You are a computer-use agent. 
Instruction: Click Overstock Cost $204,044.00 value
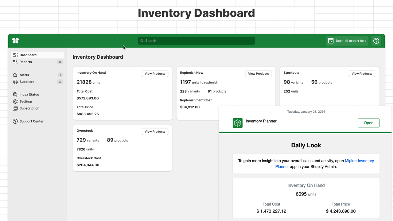pos(88,165)
